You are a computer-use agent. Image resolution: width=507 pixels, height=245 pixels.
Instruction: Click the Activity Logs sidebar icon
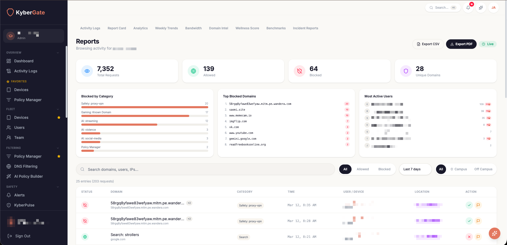point(9,71)
